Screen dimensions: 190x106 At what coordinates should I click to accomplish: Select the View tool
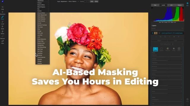point(2,42)
